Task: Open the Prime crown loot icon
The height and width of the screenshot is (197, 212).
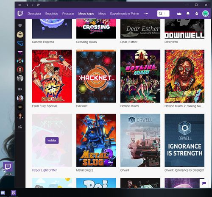Action: (x=179, y=14)
